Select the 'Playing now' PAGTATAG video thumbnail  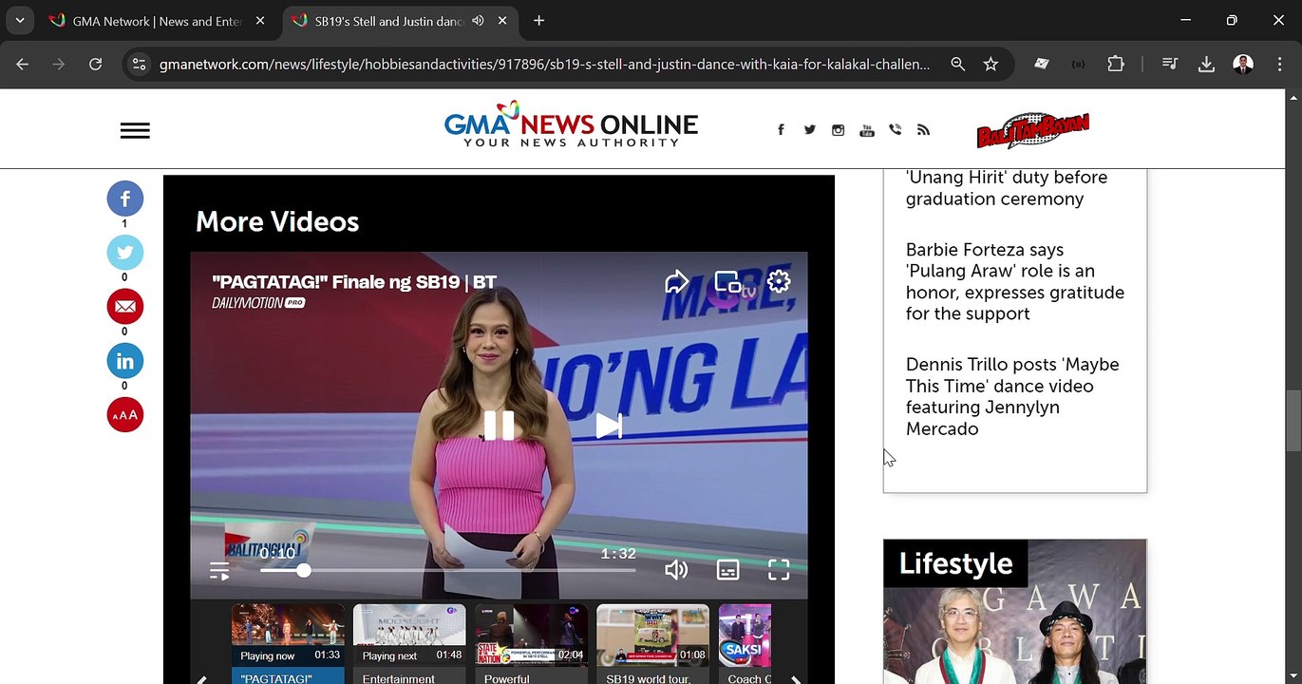click(x=288, y=635)
